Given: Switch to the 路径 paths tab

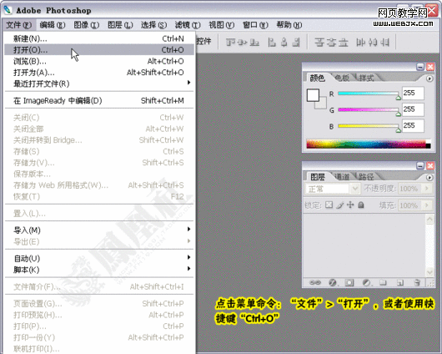Looking at the screenshot, I should 366,177.
